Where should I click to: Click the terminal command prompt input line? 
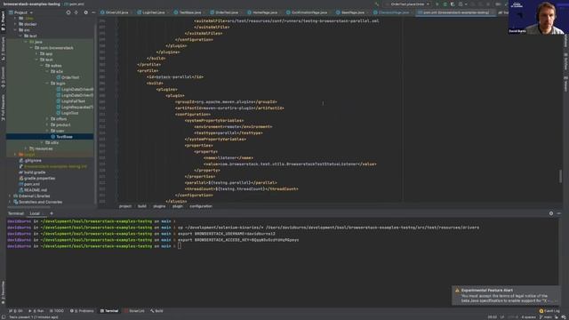pos(282,246)
